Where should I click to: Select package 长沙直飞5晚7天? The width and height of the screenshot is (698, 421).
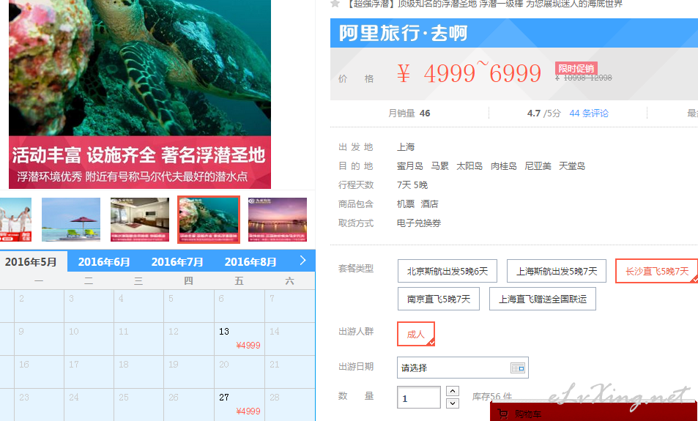point(656,271)
